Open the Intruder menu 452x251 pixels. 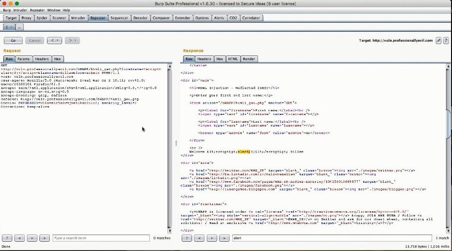click(20, 10)
